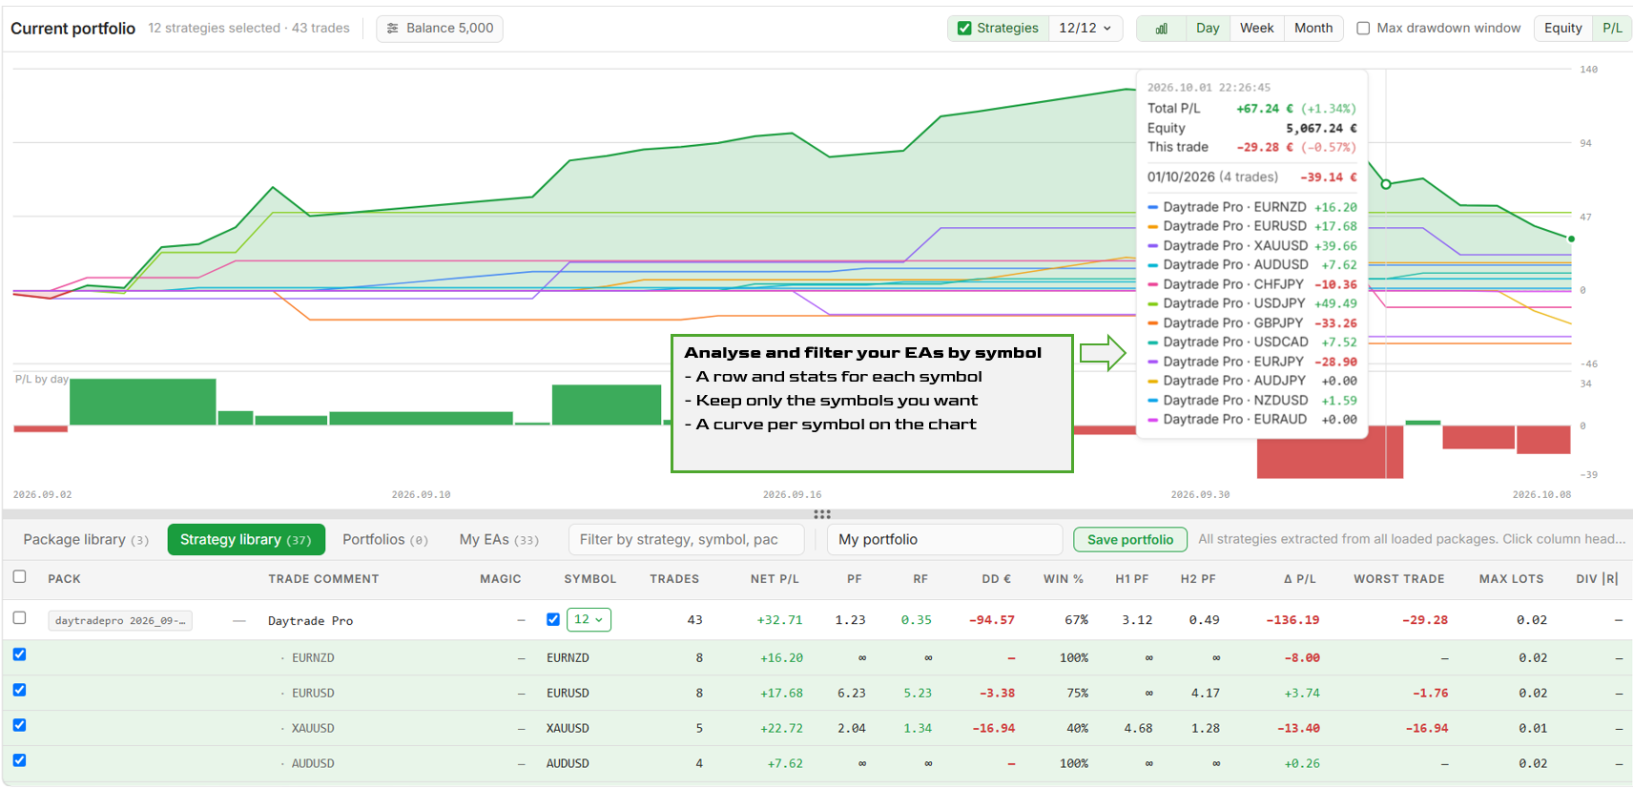Uncheck the XAUUSD row checkbox
The height and width of the screenshot is (789, 1633).
pos(19,725)
